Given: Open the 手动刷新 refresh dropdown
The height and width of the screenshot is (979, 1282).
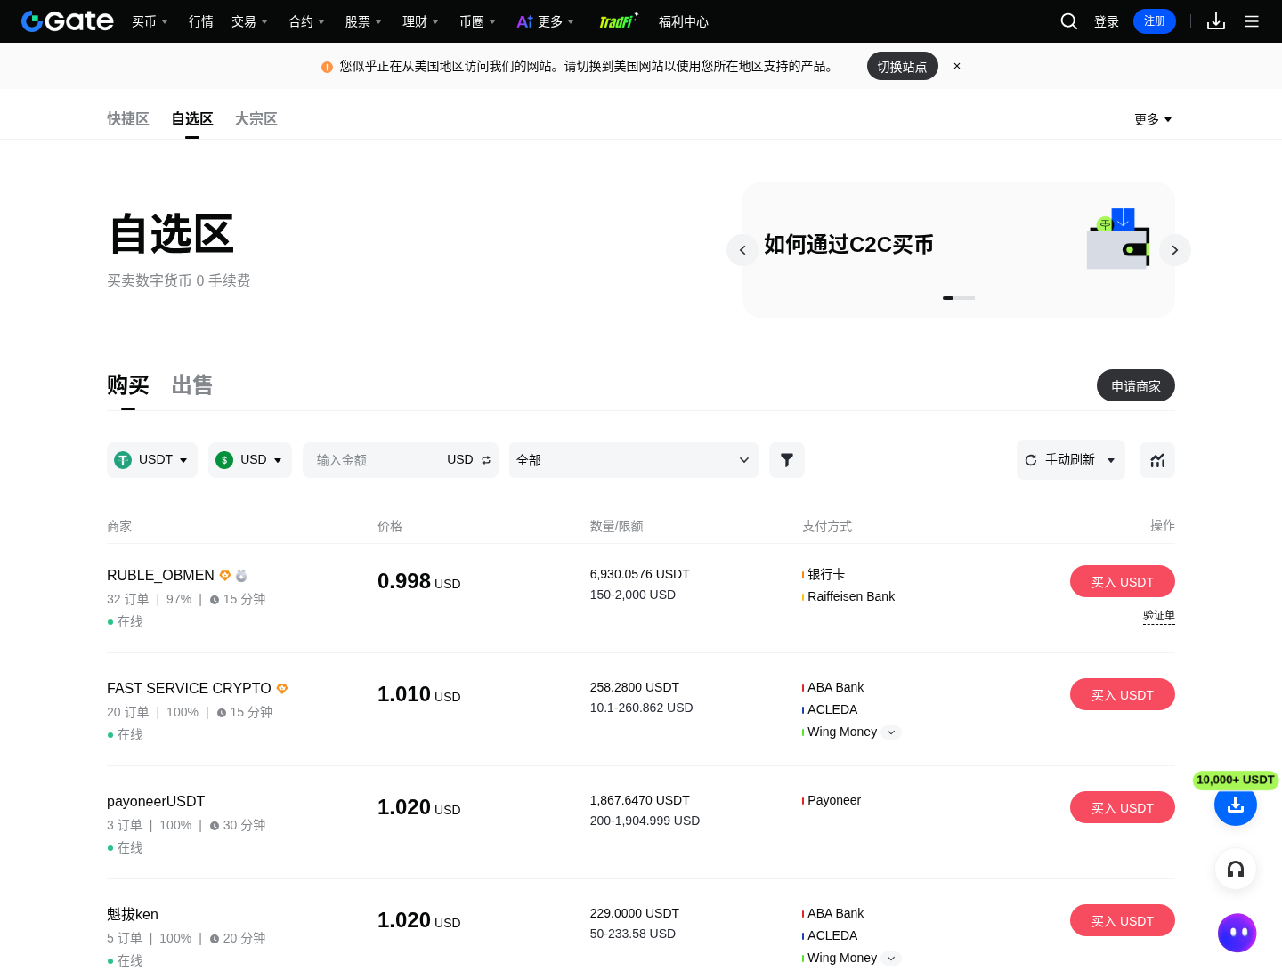Looking at the screenshot, I should (x=1071, y=460).
